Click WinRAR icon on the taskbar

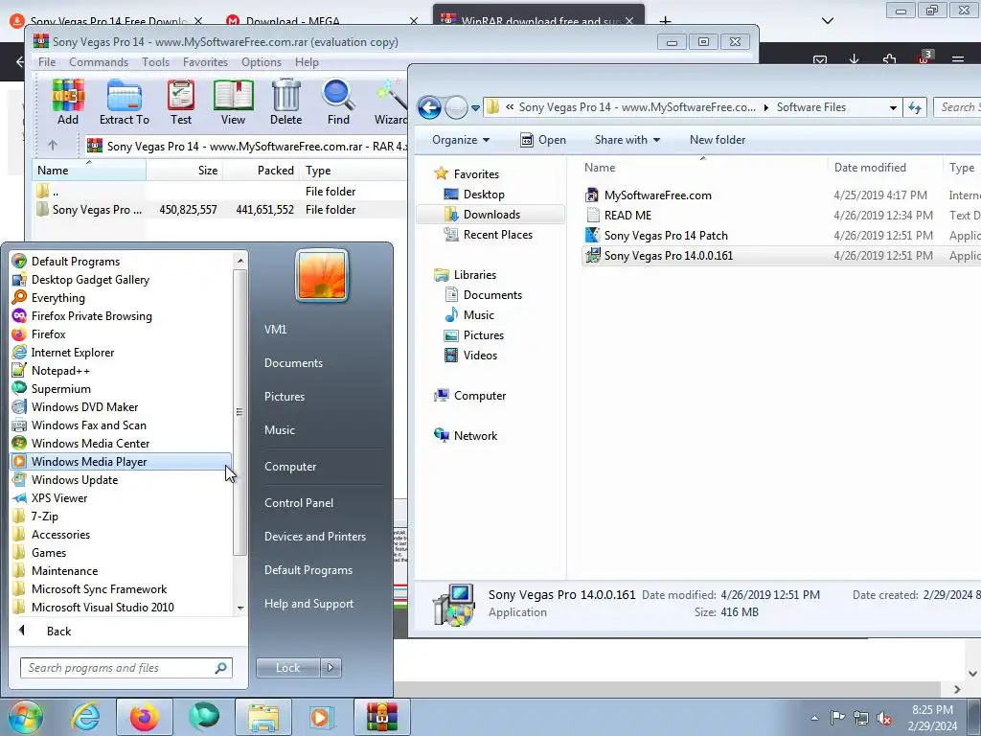tap(381, 717)
